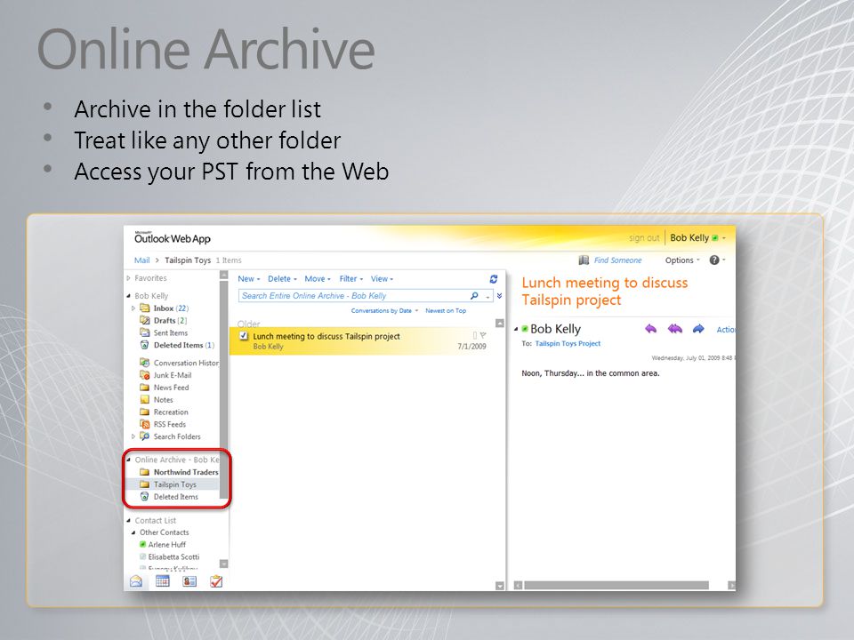Open the New menu

pos(249,278)
